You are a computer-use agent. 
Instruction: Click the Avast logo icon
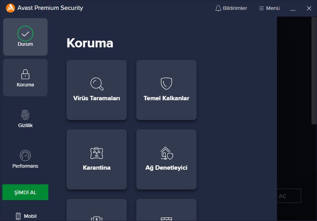[x=10, y=8]
